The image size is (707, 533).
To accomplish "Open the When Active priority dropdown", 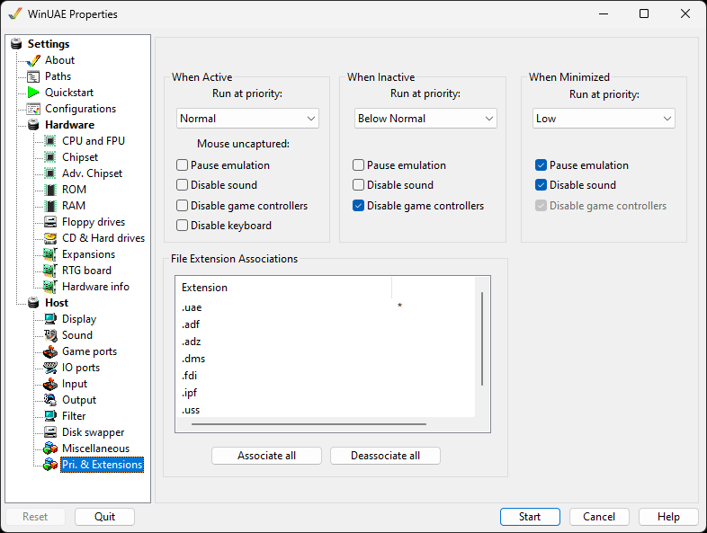I will [x=247, y=119].
